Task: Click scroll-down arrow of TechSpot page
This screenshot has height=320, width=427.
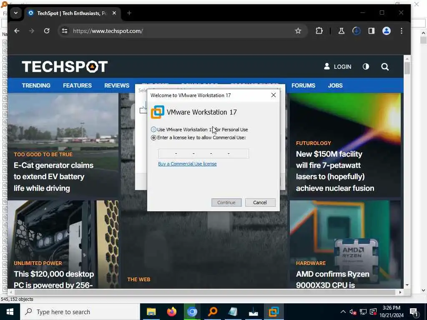Action: coord(407,285)
